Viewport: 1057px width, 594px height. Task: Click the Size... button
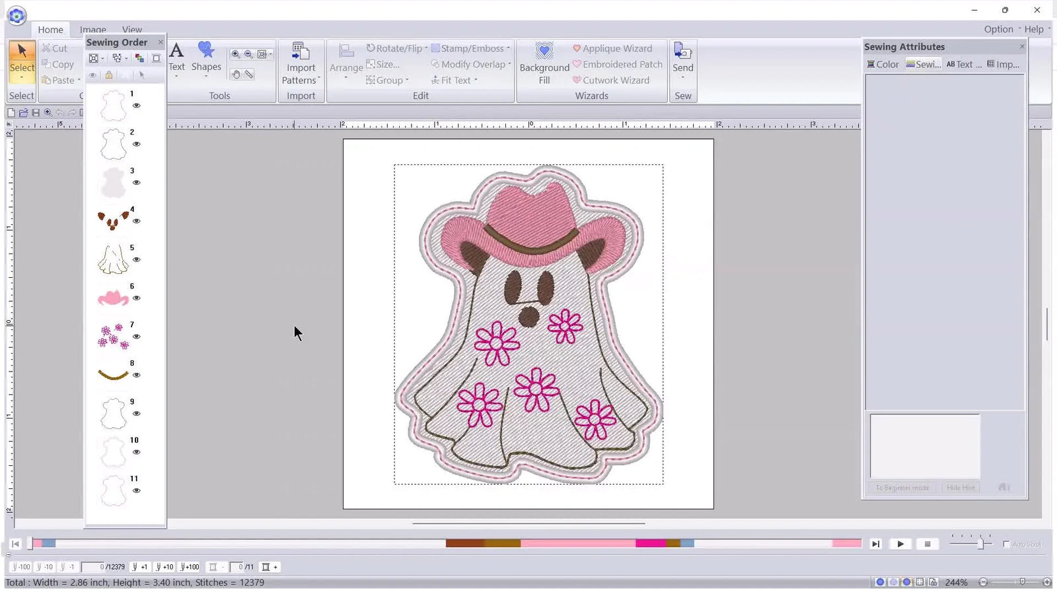(x=383, y=64)
